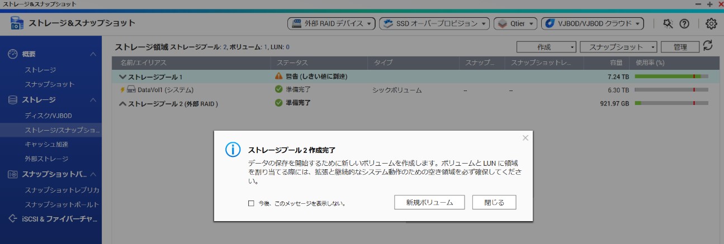Click the maintenance tools wrench icon
This screenshot has width=724, height=244.
[668, 23]
